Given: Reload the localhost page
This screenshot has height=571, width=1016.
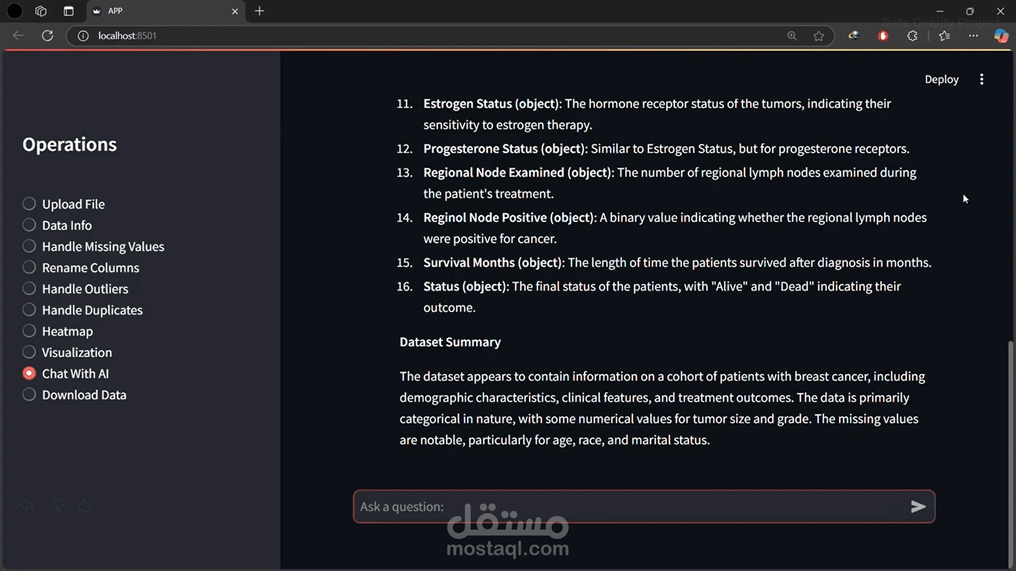Looking at the screenshot, I should [x=48, y=35].
